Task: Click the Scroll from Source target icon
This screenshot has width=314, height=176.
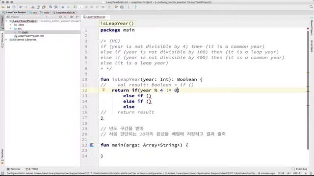Action: [x=60, y=17]
